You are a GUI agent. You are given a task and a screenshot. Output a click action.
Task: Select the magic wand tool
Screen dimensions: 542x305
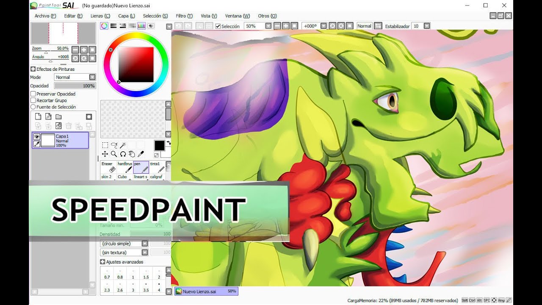(x=123, y=145)
